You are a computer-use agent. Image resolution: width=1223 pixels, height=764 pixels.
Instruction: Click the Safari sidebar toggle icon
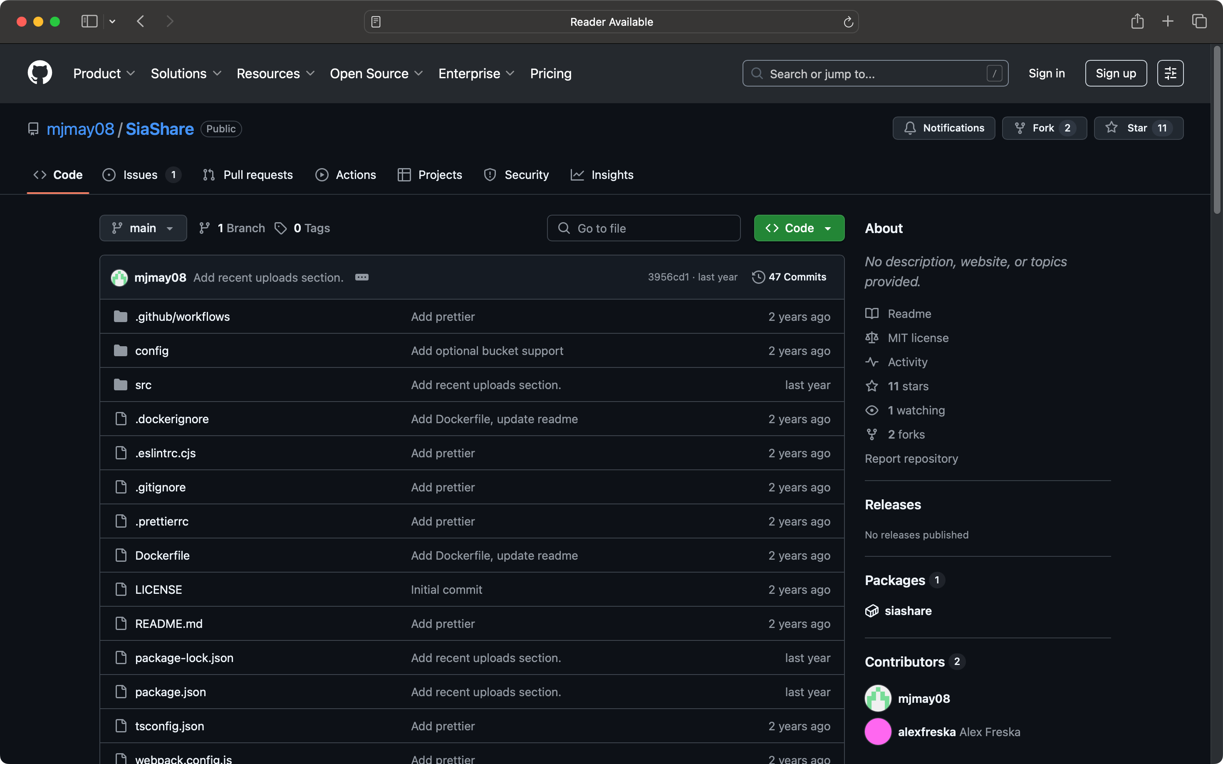tap(89, 21)
